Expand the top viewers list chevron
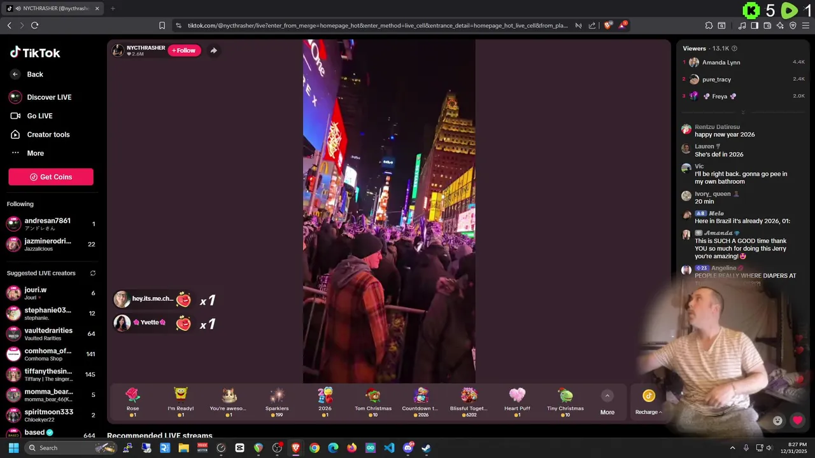Viewport: 815px width, 458px height. 743,113
